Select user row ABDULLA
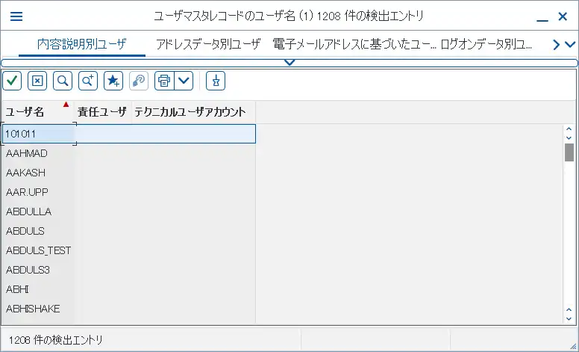 129,211
